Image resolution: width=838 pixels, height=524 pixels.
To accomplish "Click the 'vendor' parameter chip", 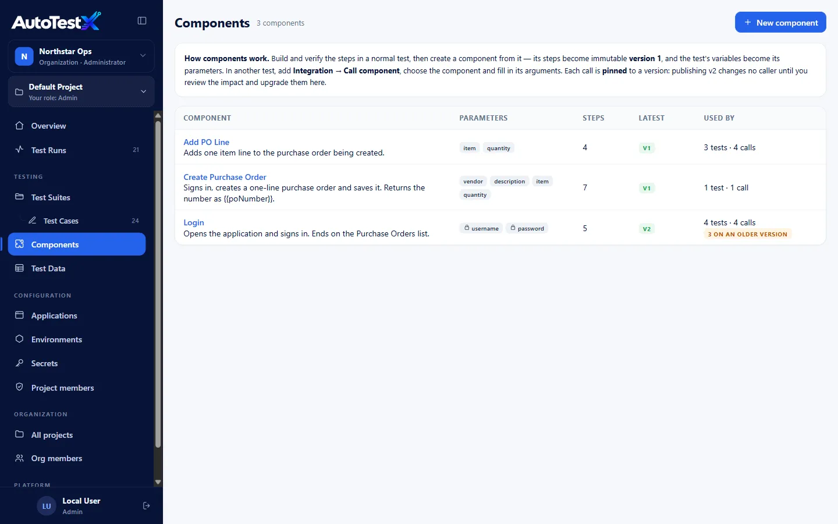I will point(473,181).
